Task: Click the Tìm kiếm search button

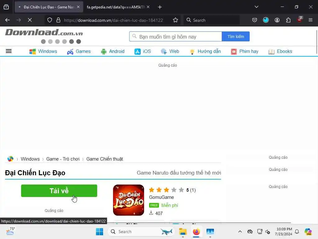Action: tap(236, 37)
